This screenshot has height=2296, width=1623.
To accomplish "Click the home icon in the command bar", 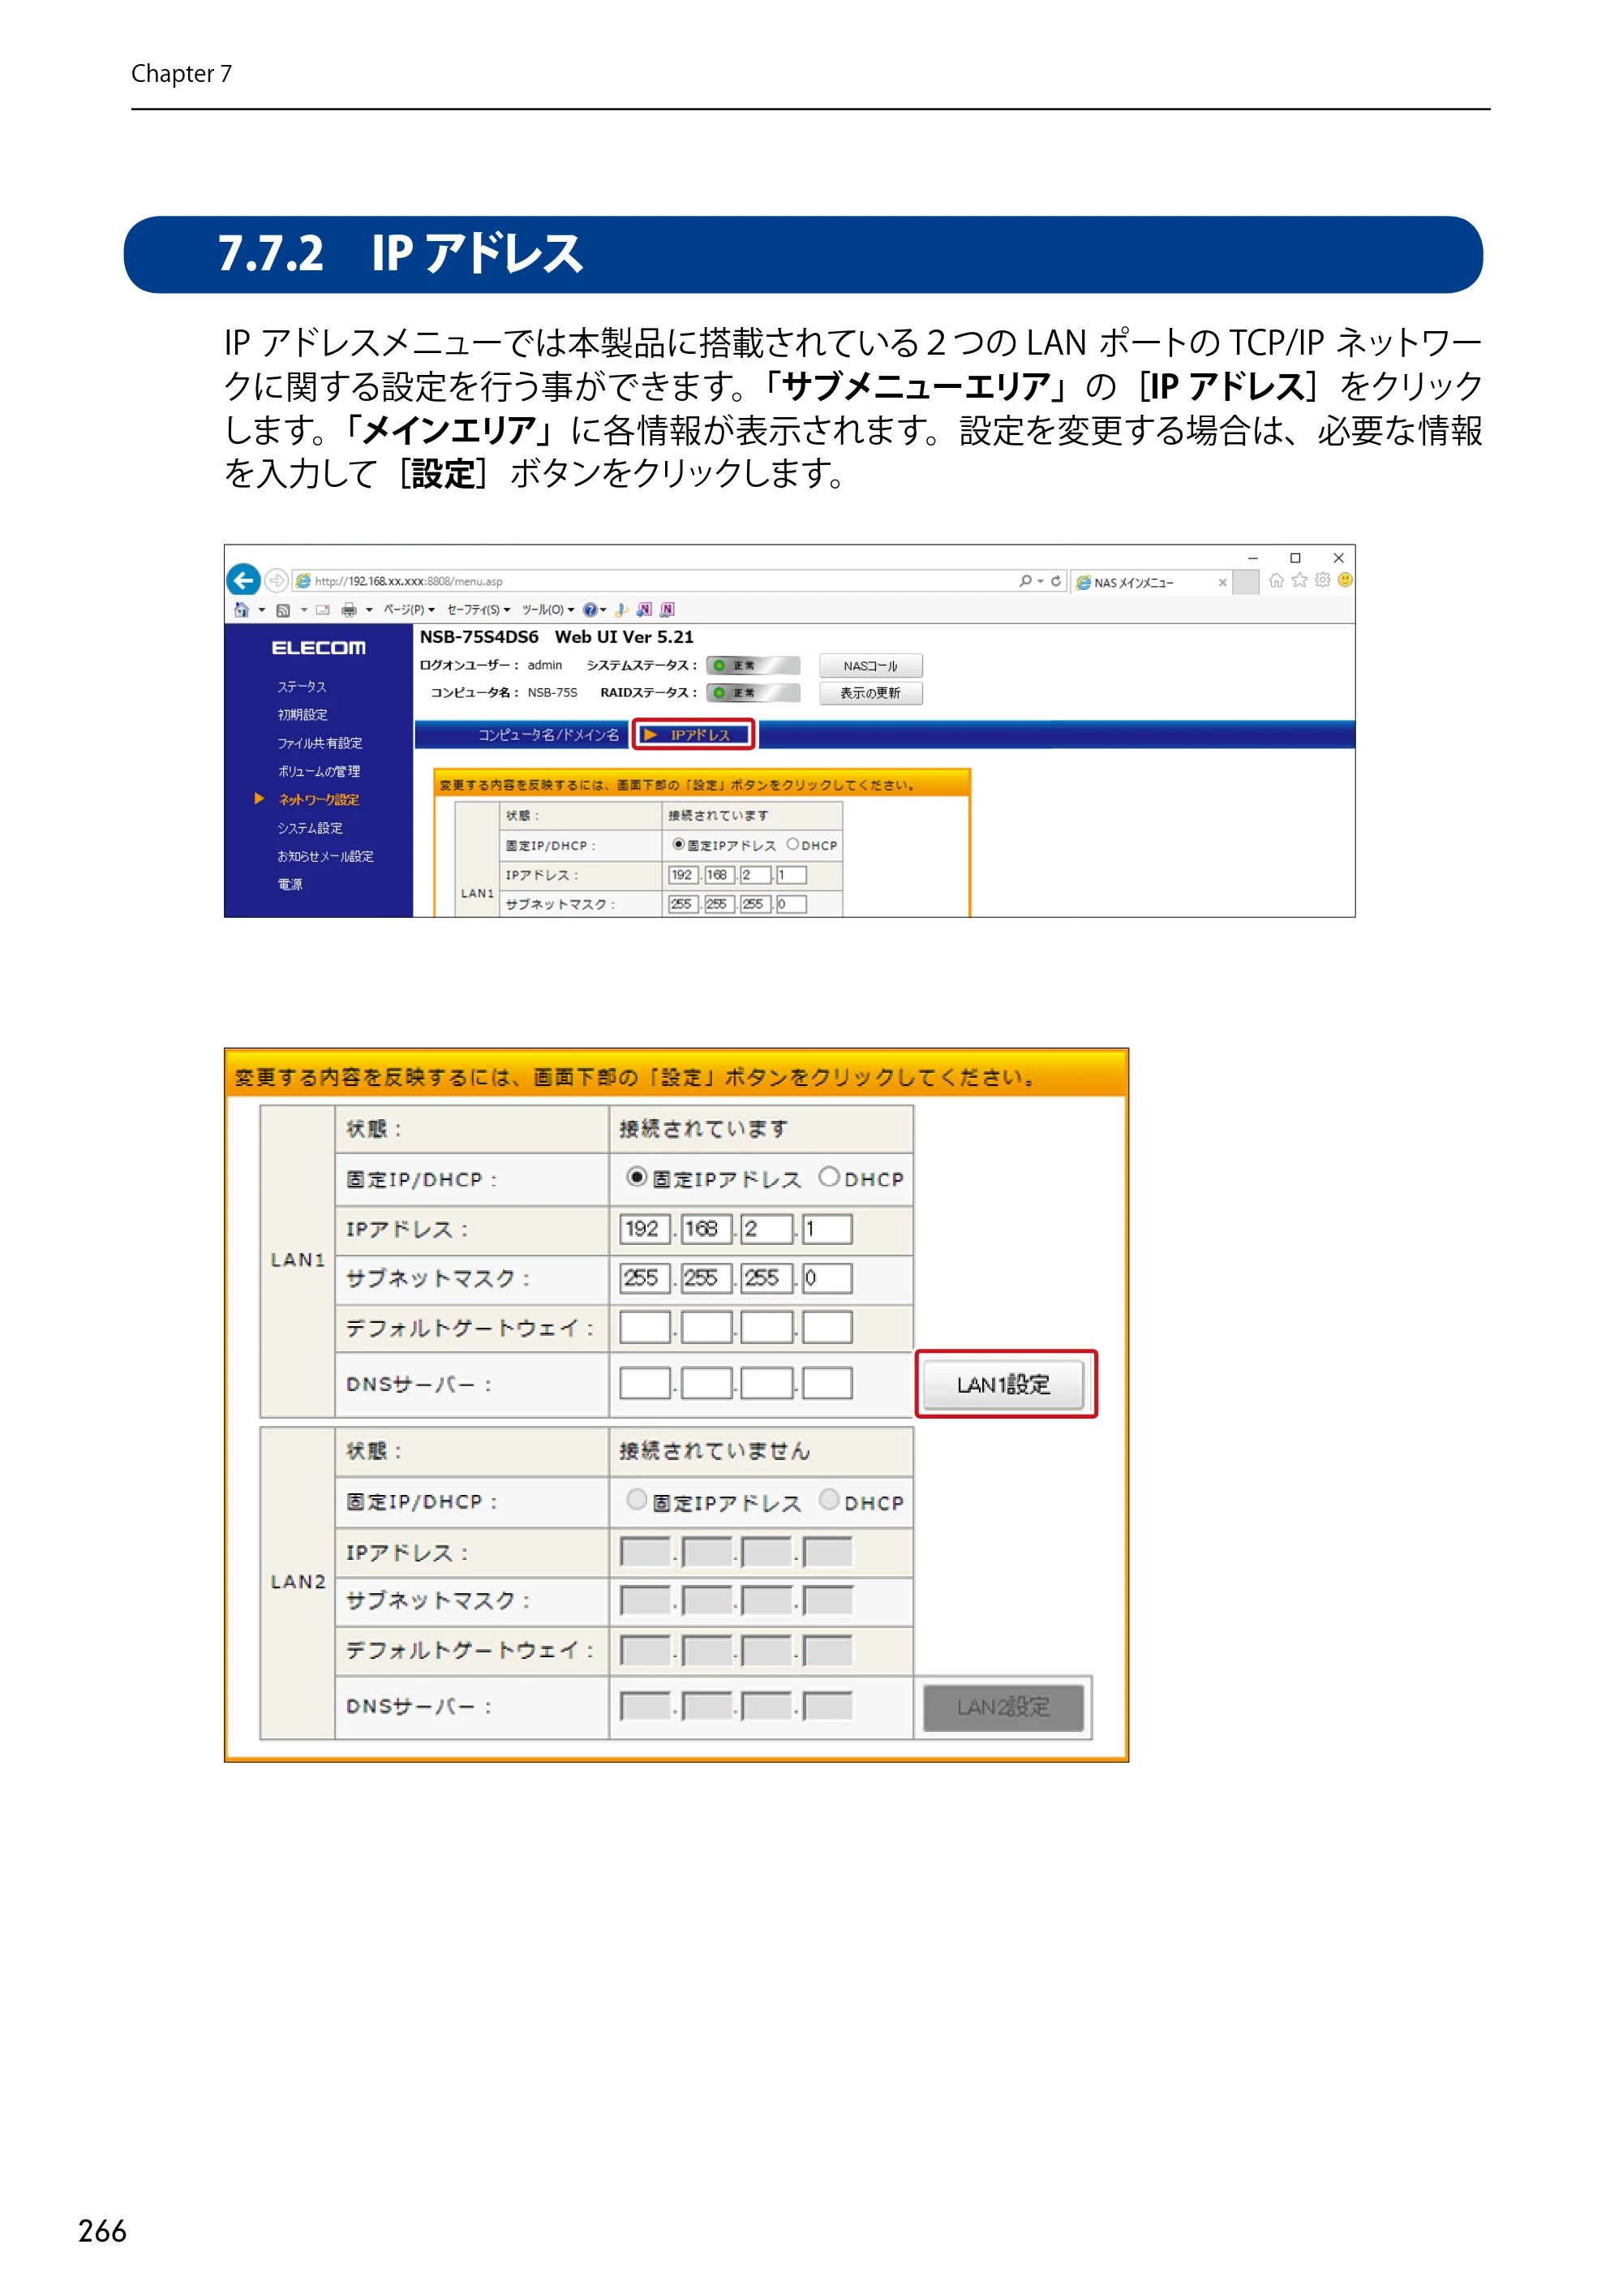I will (x=241, y=609).
